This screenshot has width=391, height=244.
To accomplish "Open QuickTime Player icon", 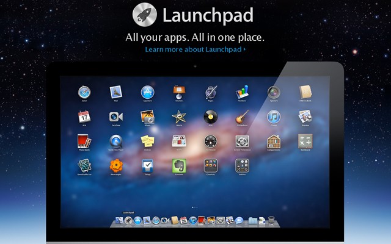I will click(x=116, y=142).
